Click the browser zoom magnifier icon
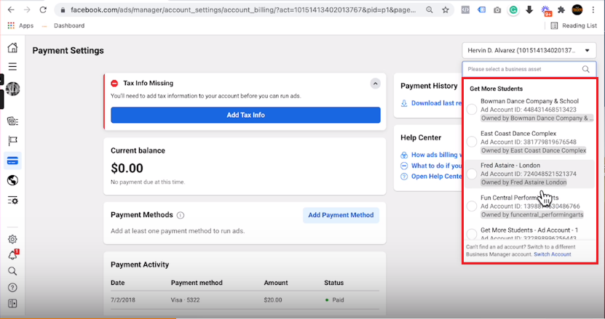 click(x=429, y=10)
